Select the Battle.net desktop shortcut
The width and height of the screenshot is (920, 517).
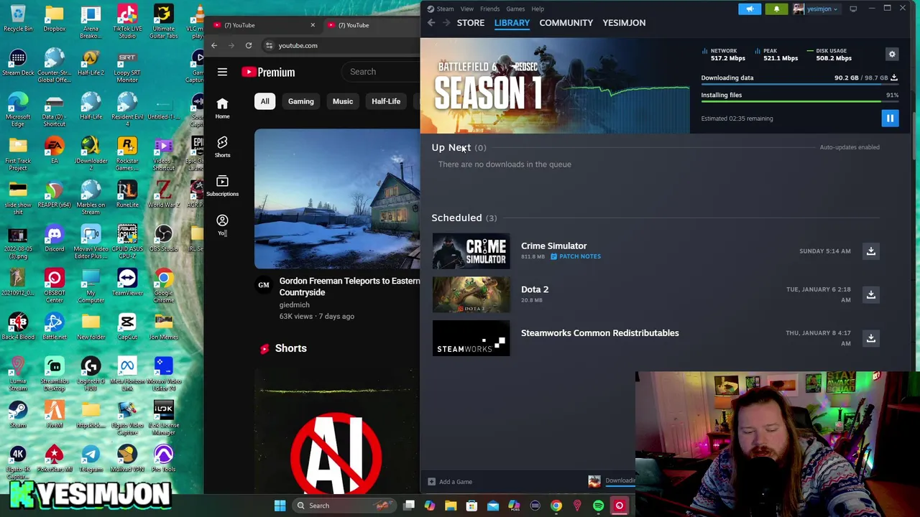coord(54,327)
